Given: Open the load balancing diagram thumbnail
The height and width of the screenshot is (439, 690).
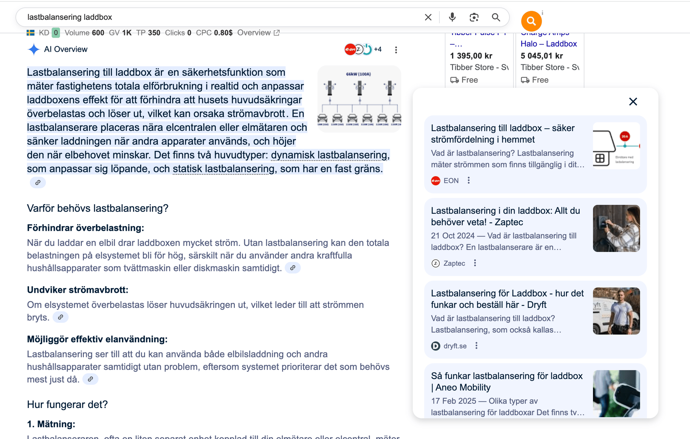Looking at the screenshot, I should (359, 99).
